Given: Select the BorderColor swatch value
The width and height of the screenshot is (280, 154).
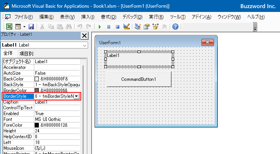Looking at the screenshot, I should click(x=37, y=90).
